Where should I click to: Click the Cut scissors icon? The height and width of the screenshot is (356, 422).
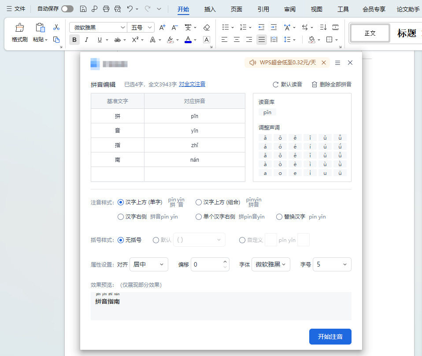click(x=56, y=27)
